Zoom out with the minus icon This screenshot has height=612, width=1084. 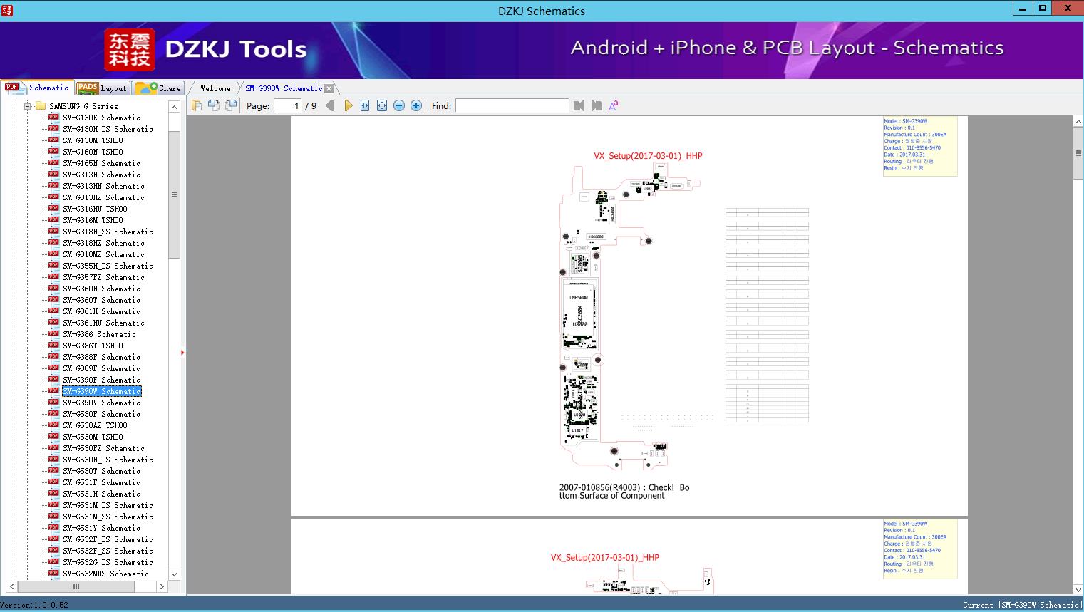tap(399, 105)
